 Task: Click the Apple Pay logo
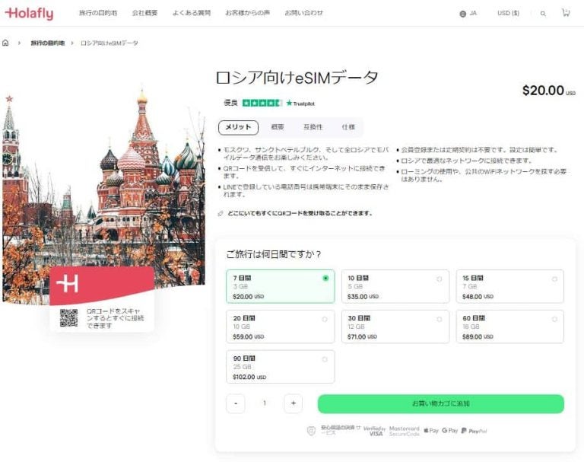click(x=431, y=431)
